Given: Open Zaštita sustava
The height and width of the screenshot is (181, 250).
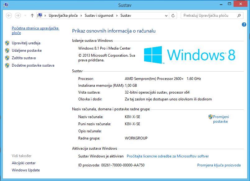Looking at the screenshot, I should tap(24, 58).
